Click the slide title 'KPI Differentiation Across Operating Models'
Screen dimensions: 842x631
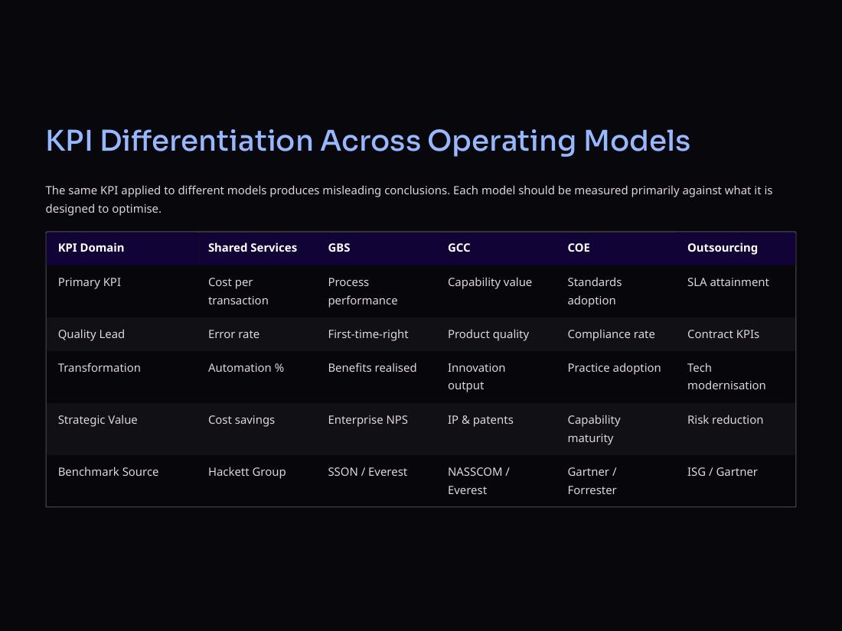coord(367,141)
